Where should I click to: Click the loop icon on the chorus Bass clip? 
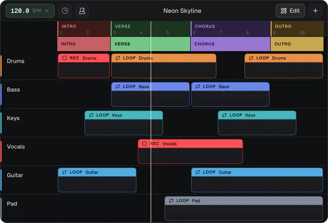198,87
